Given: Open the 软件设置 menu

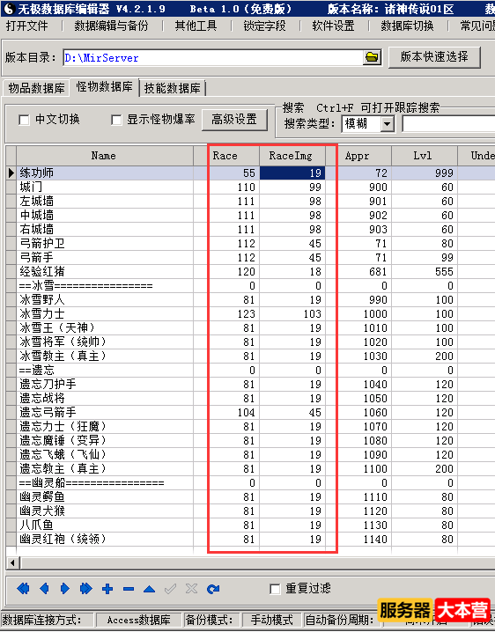Looking at the screenshot, I should click(333, 26).
